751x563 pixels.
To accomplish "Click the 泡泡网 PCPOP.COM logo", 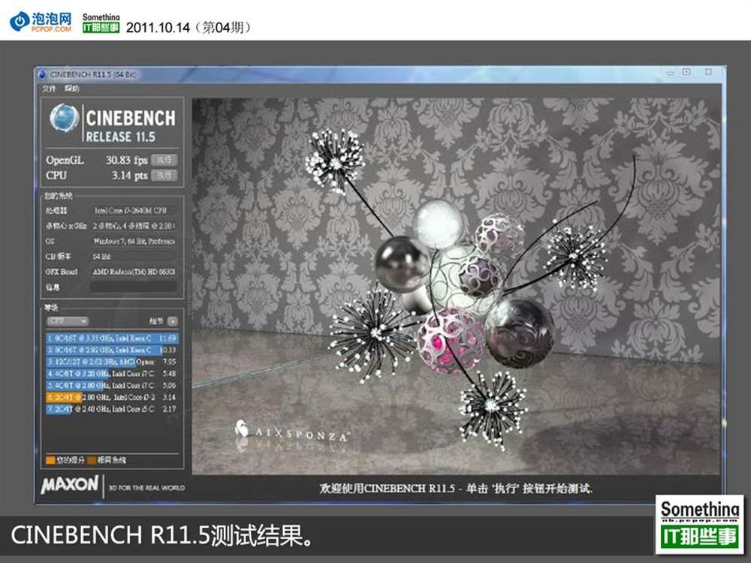I will point(41,22).
